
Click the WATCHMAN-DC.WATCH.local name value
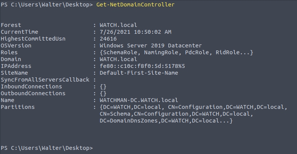click(139, 100)
